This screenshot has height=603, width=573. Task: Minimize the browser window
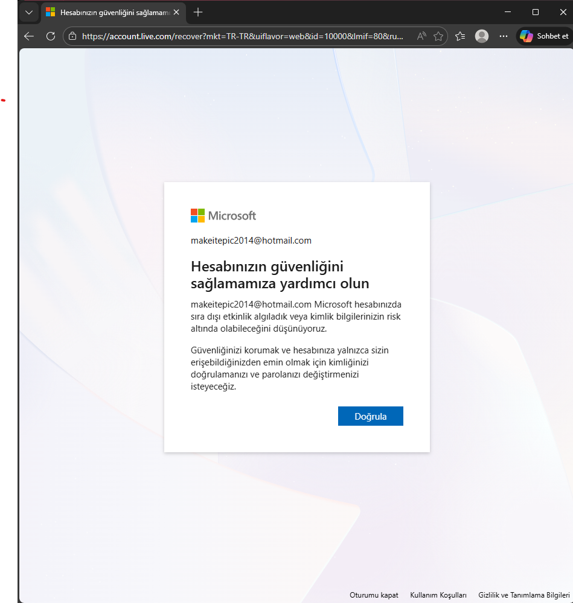(x=508, y=12)
